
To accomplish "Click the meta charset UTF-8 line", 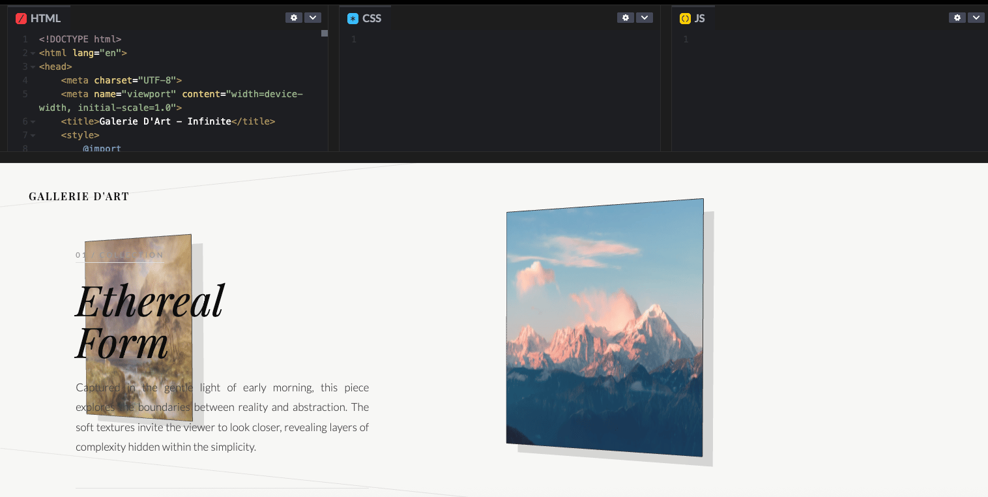I will [121, 80].
